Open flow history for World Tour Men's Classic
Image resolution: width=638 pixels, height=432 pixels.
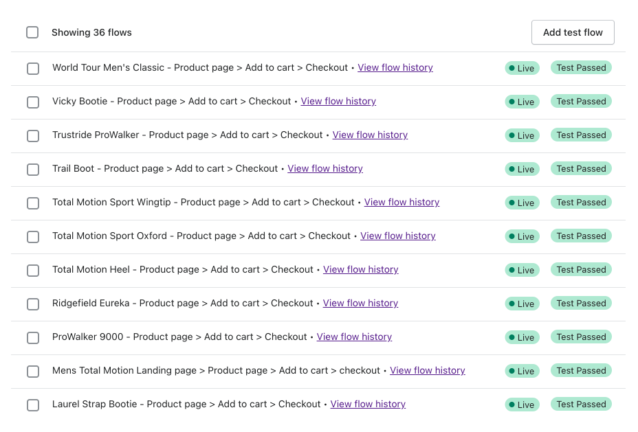click(x=395, y=68)
